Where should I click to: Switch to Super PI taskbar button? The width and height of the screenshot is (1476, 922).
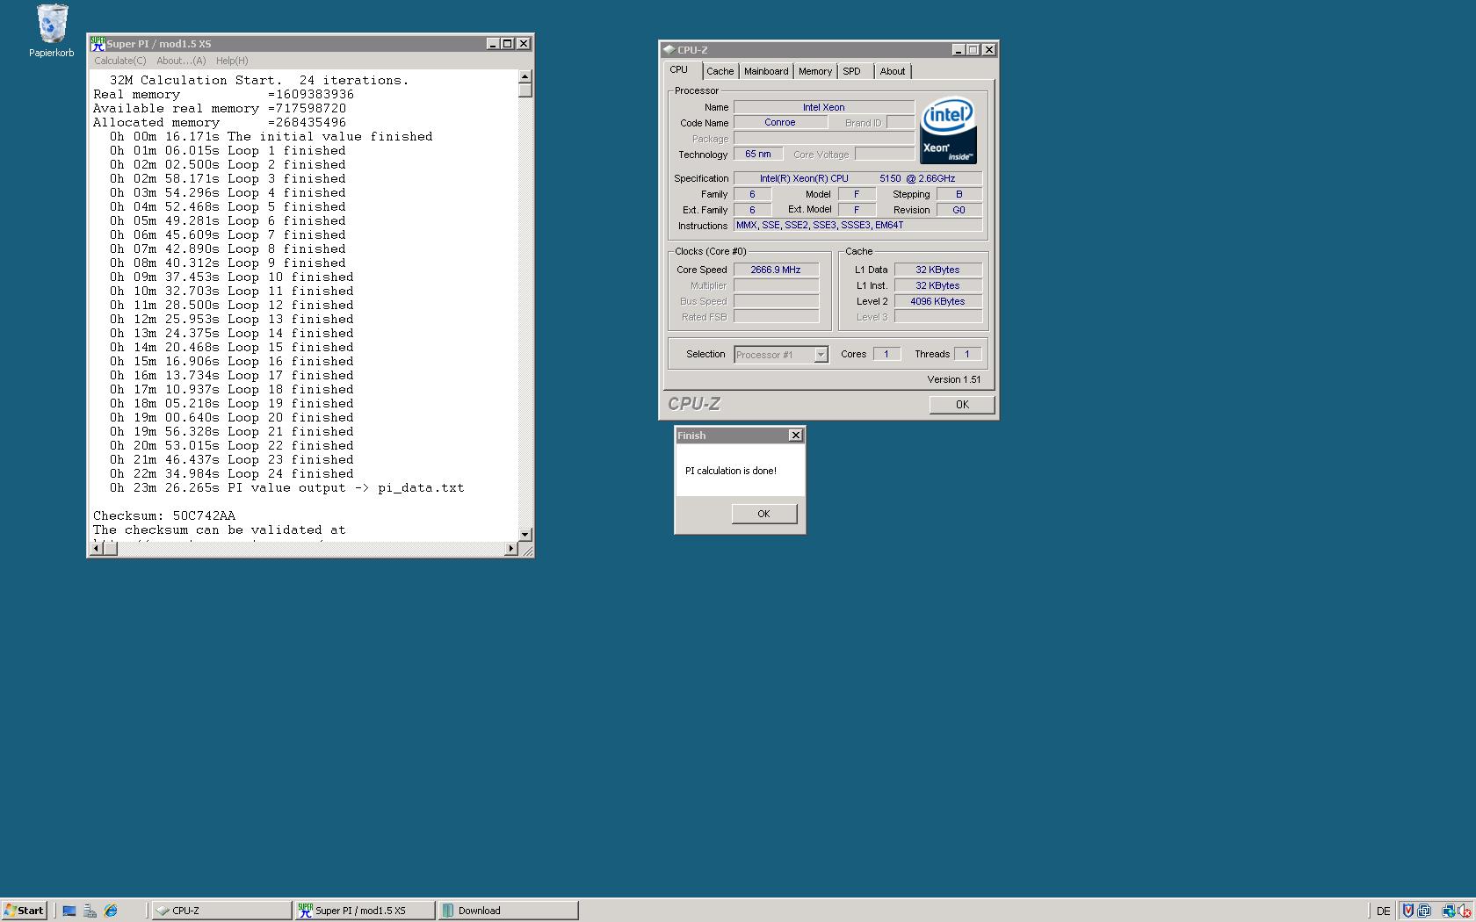365,911
